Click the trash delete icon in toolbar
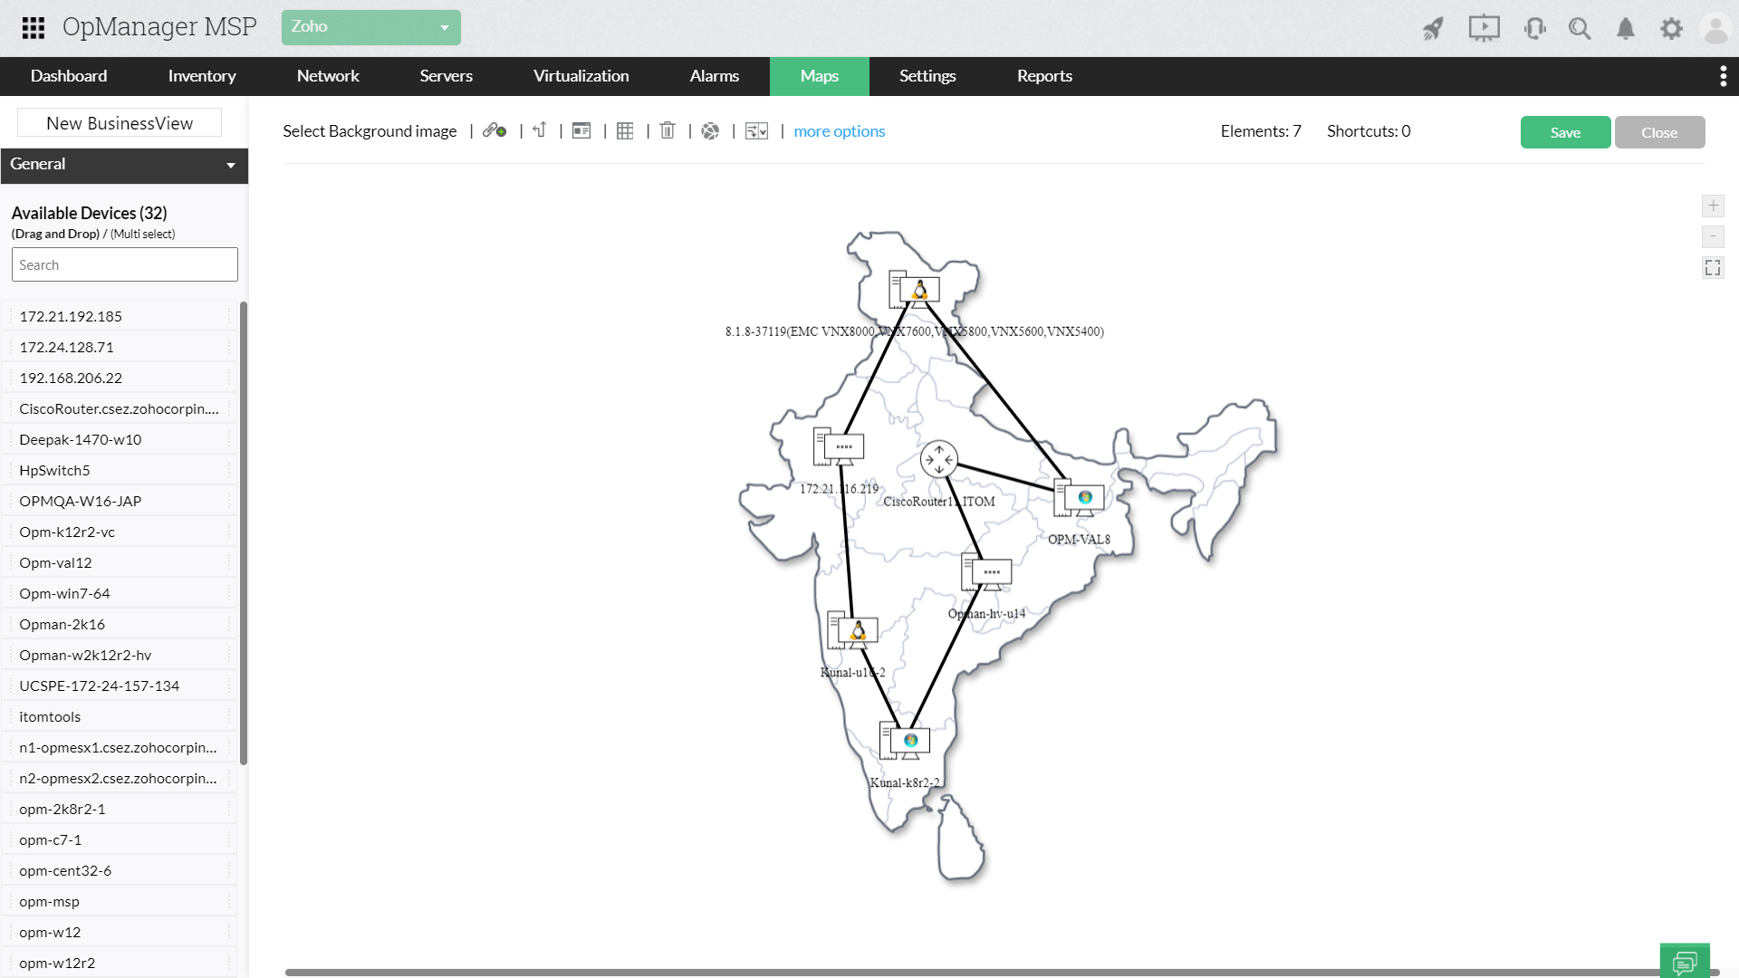The image size is (1739, 978). tap(668, 130)
